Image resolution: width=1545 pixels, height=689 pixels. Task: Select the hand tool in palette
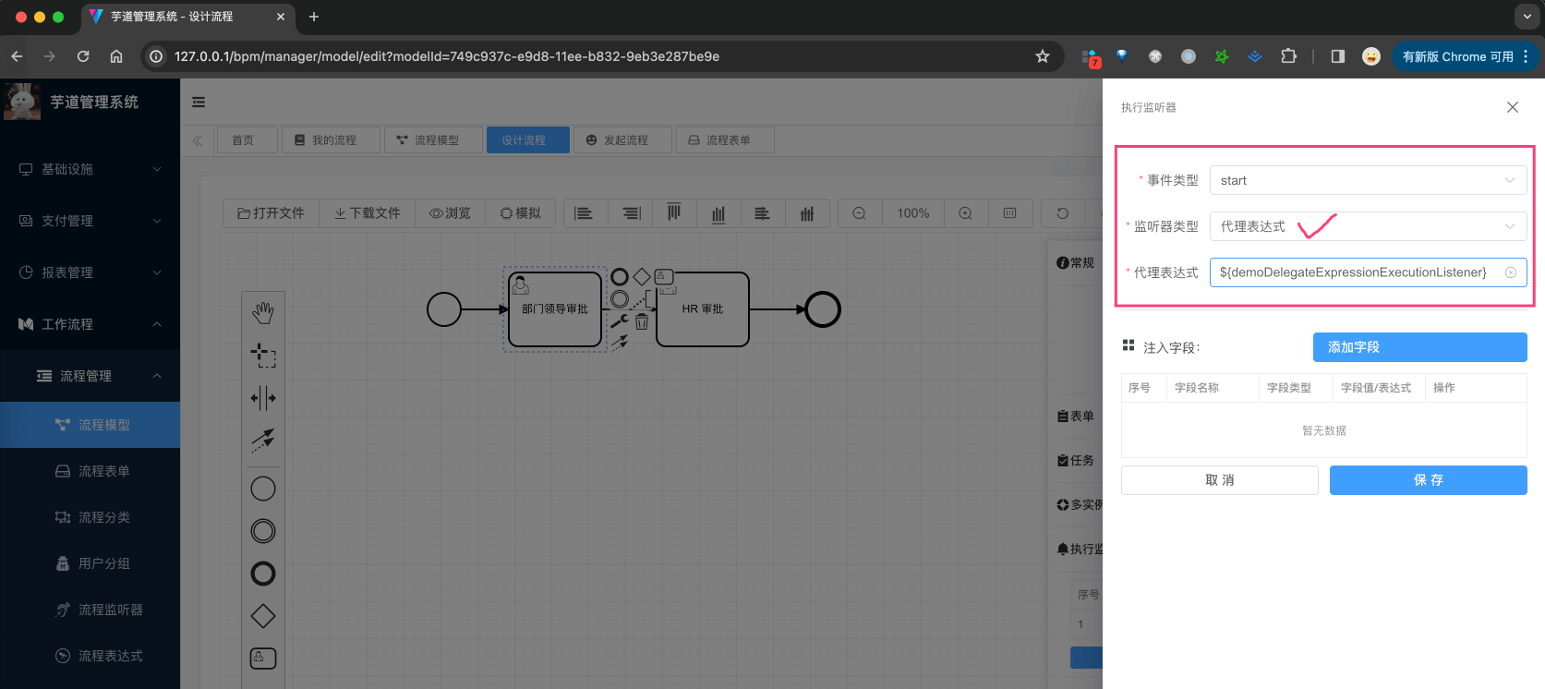tap(263, 313)
